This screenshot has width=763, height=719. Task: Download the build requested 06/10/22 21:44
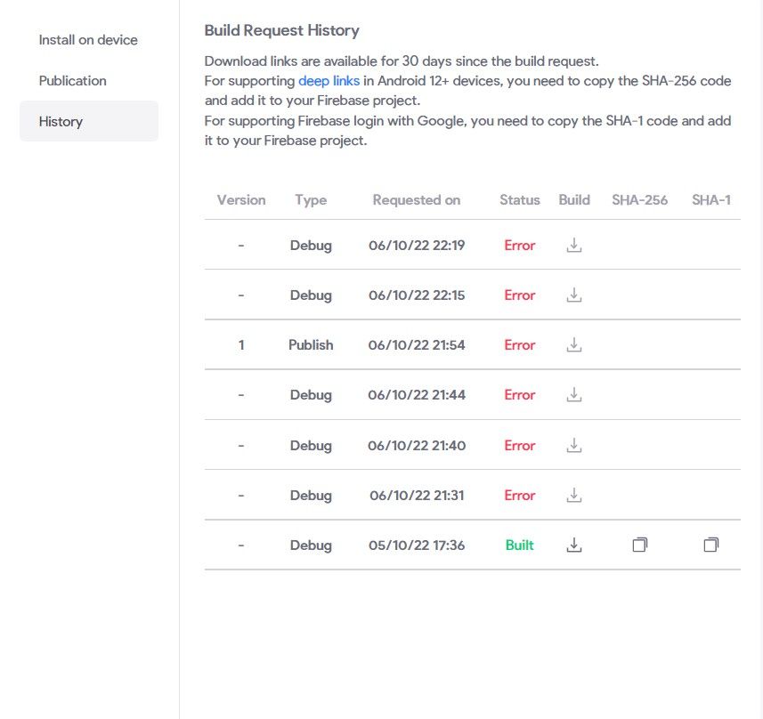tap(574, 394)
